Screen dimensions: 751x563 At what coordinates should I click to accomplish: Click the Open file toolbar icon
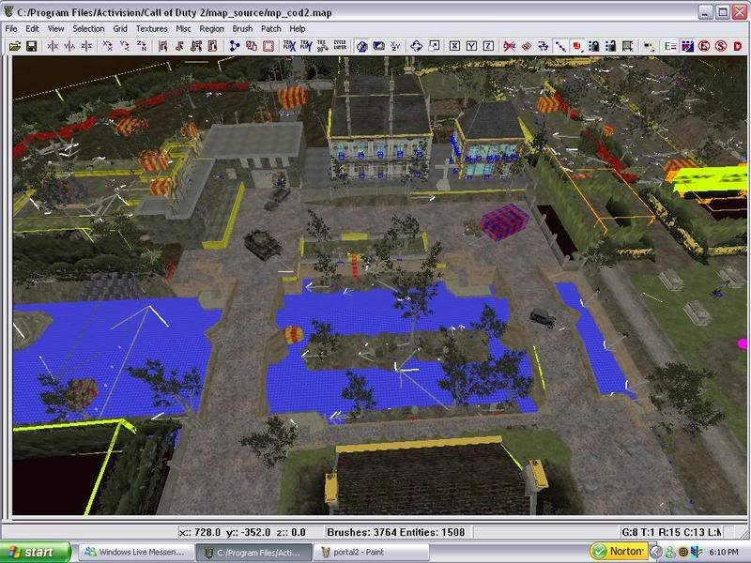[15, 45]
